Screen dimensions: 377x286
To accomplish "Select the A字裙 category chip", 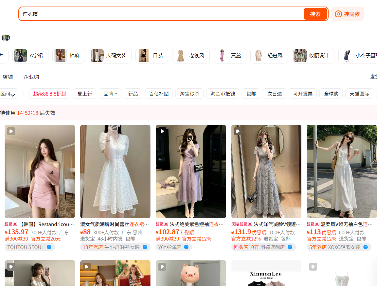I will pyautogui.click(x=30, y=56).
